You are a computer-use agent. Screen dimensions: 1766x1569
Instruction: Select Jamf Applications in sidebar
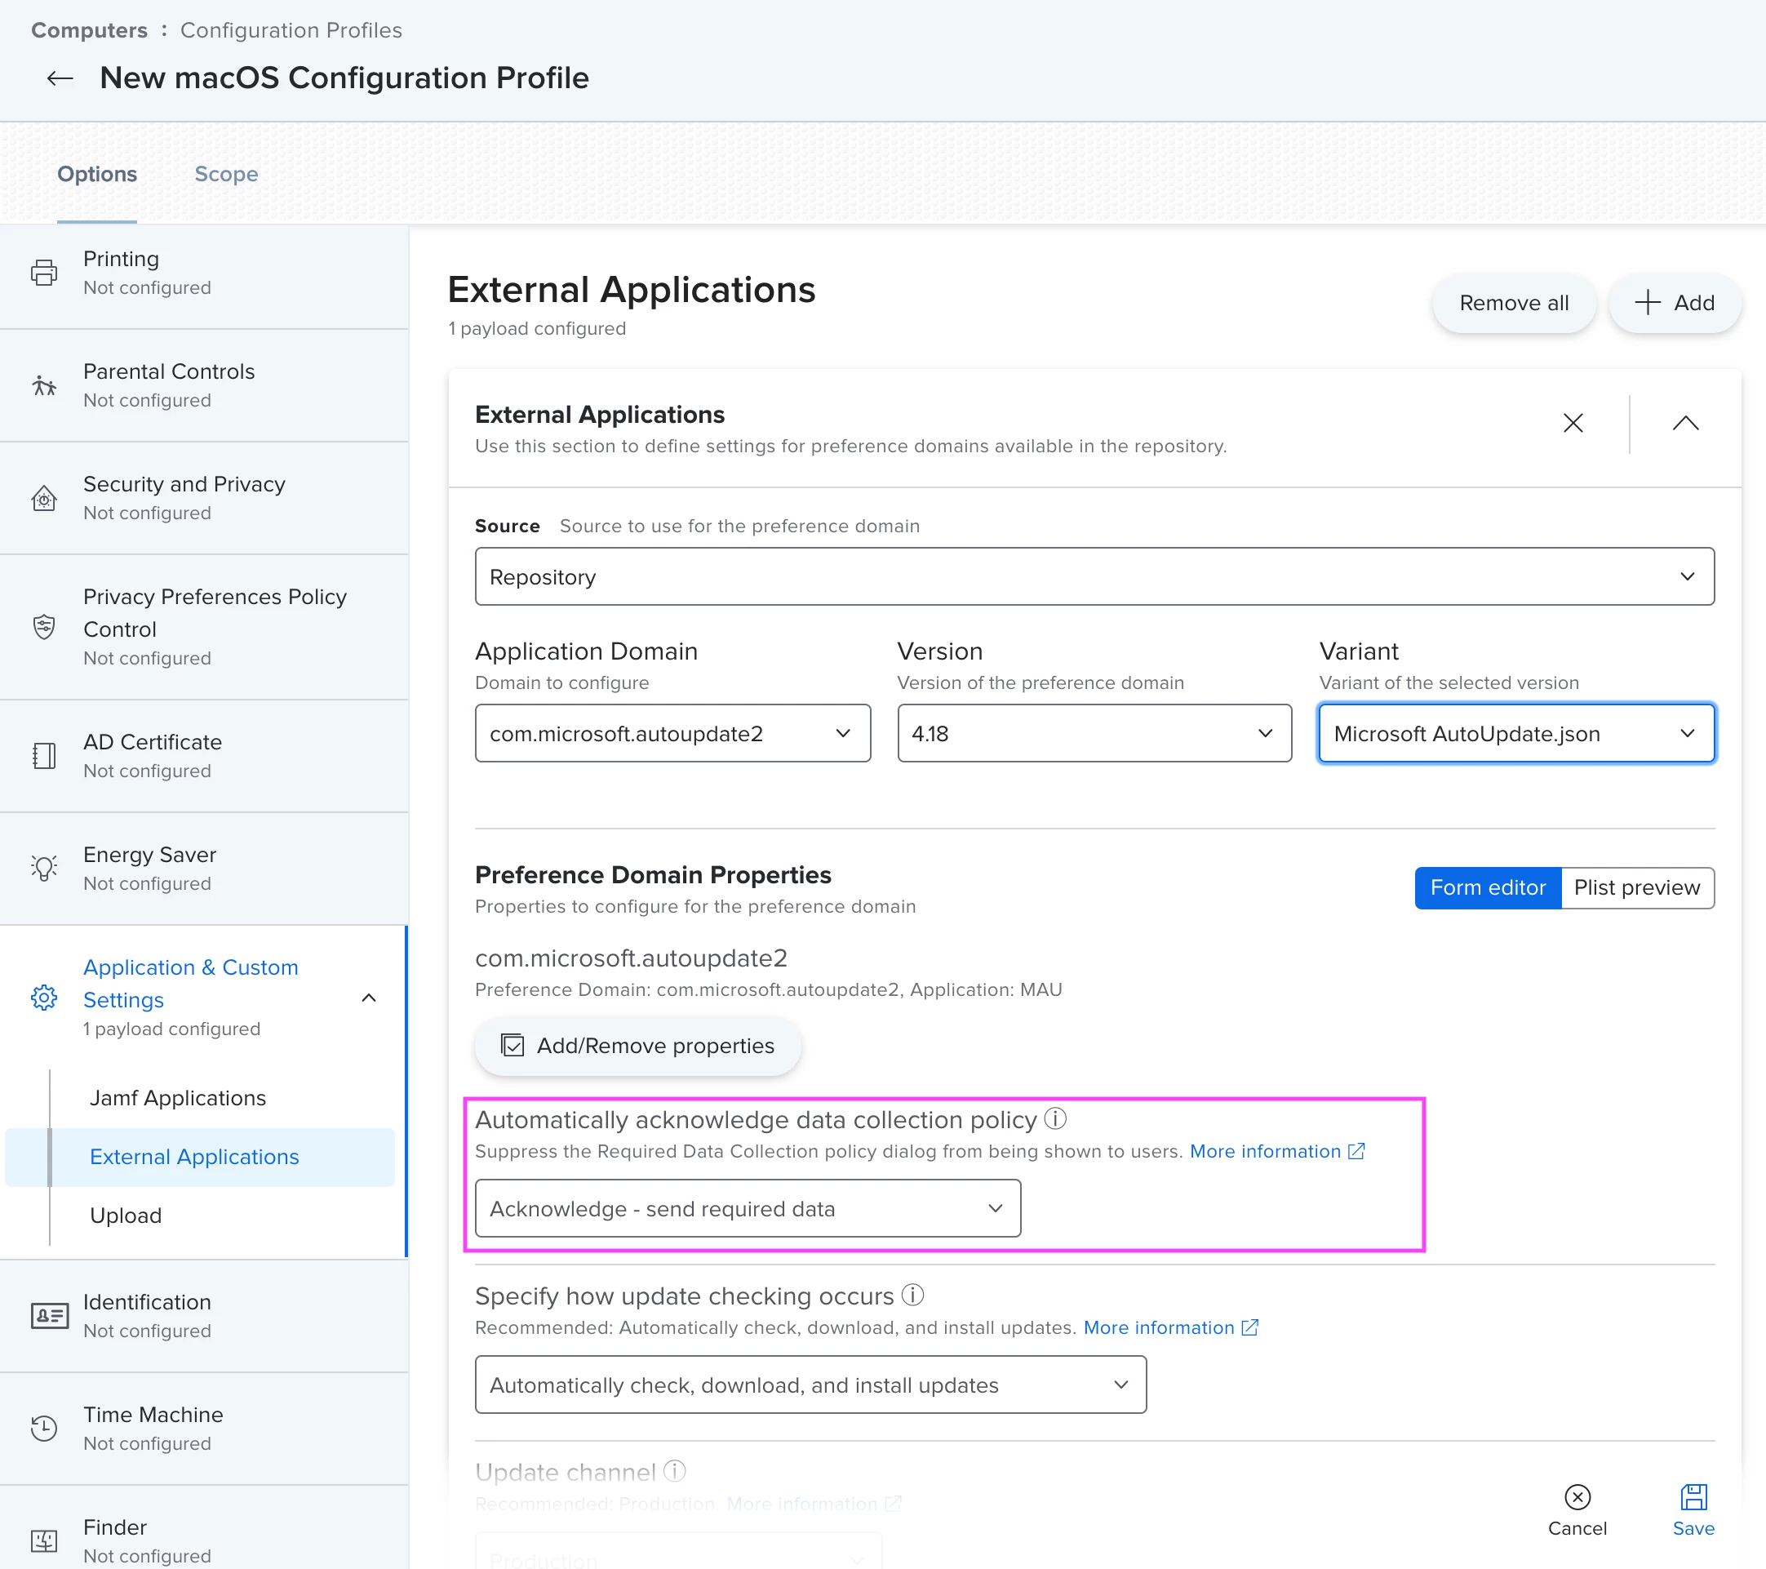click(178, 1098)
